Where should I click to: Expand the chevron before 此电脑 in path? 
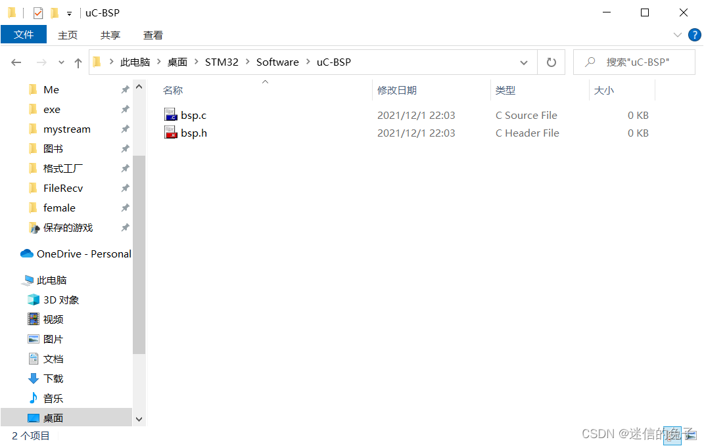tap(111, 62)
